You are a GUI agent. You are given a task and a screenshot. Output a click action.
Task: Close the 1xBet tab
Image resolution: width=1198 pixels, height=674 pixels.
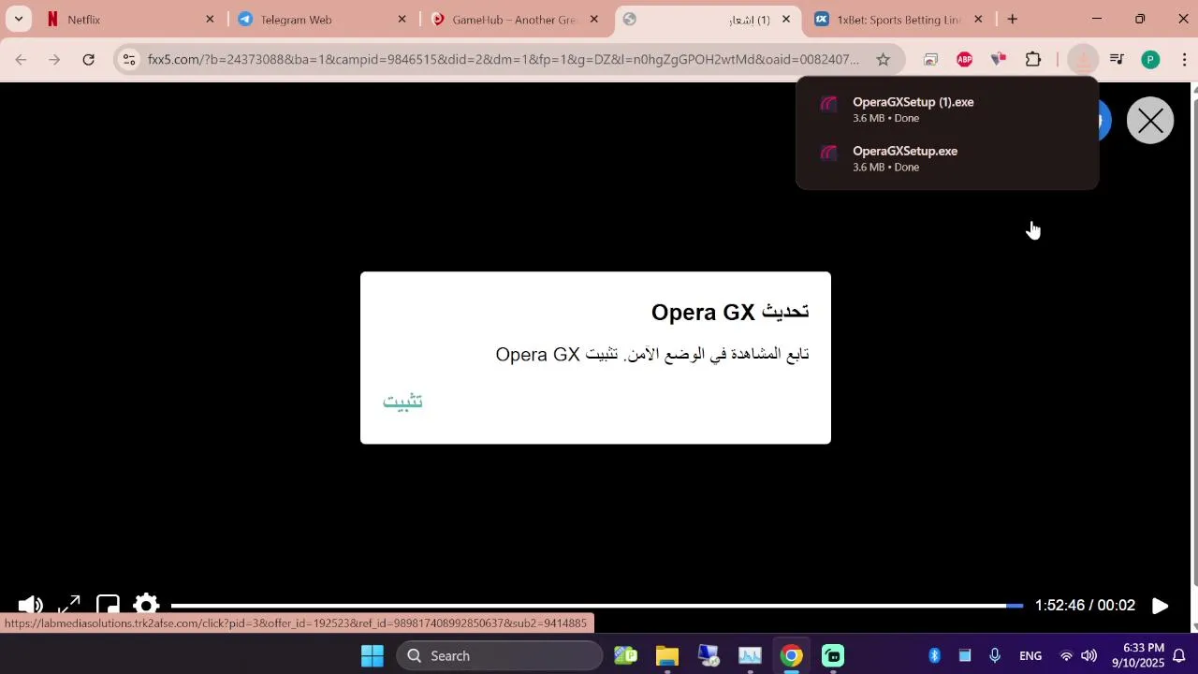(978, 19)
